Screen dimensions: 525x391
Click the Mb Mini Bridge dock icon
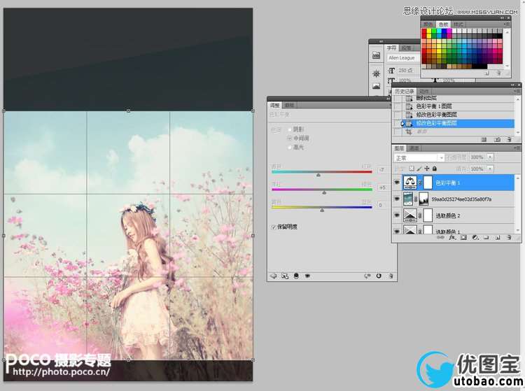tap(377, 55)
